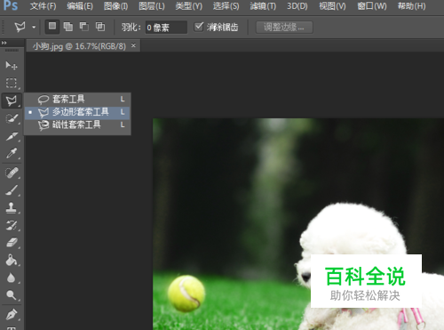Viewport: 444px width, 330px height.
Task: Switch to the 小狗.jpg document tab
Action: [x=79, y=46]
